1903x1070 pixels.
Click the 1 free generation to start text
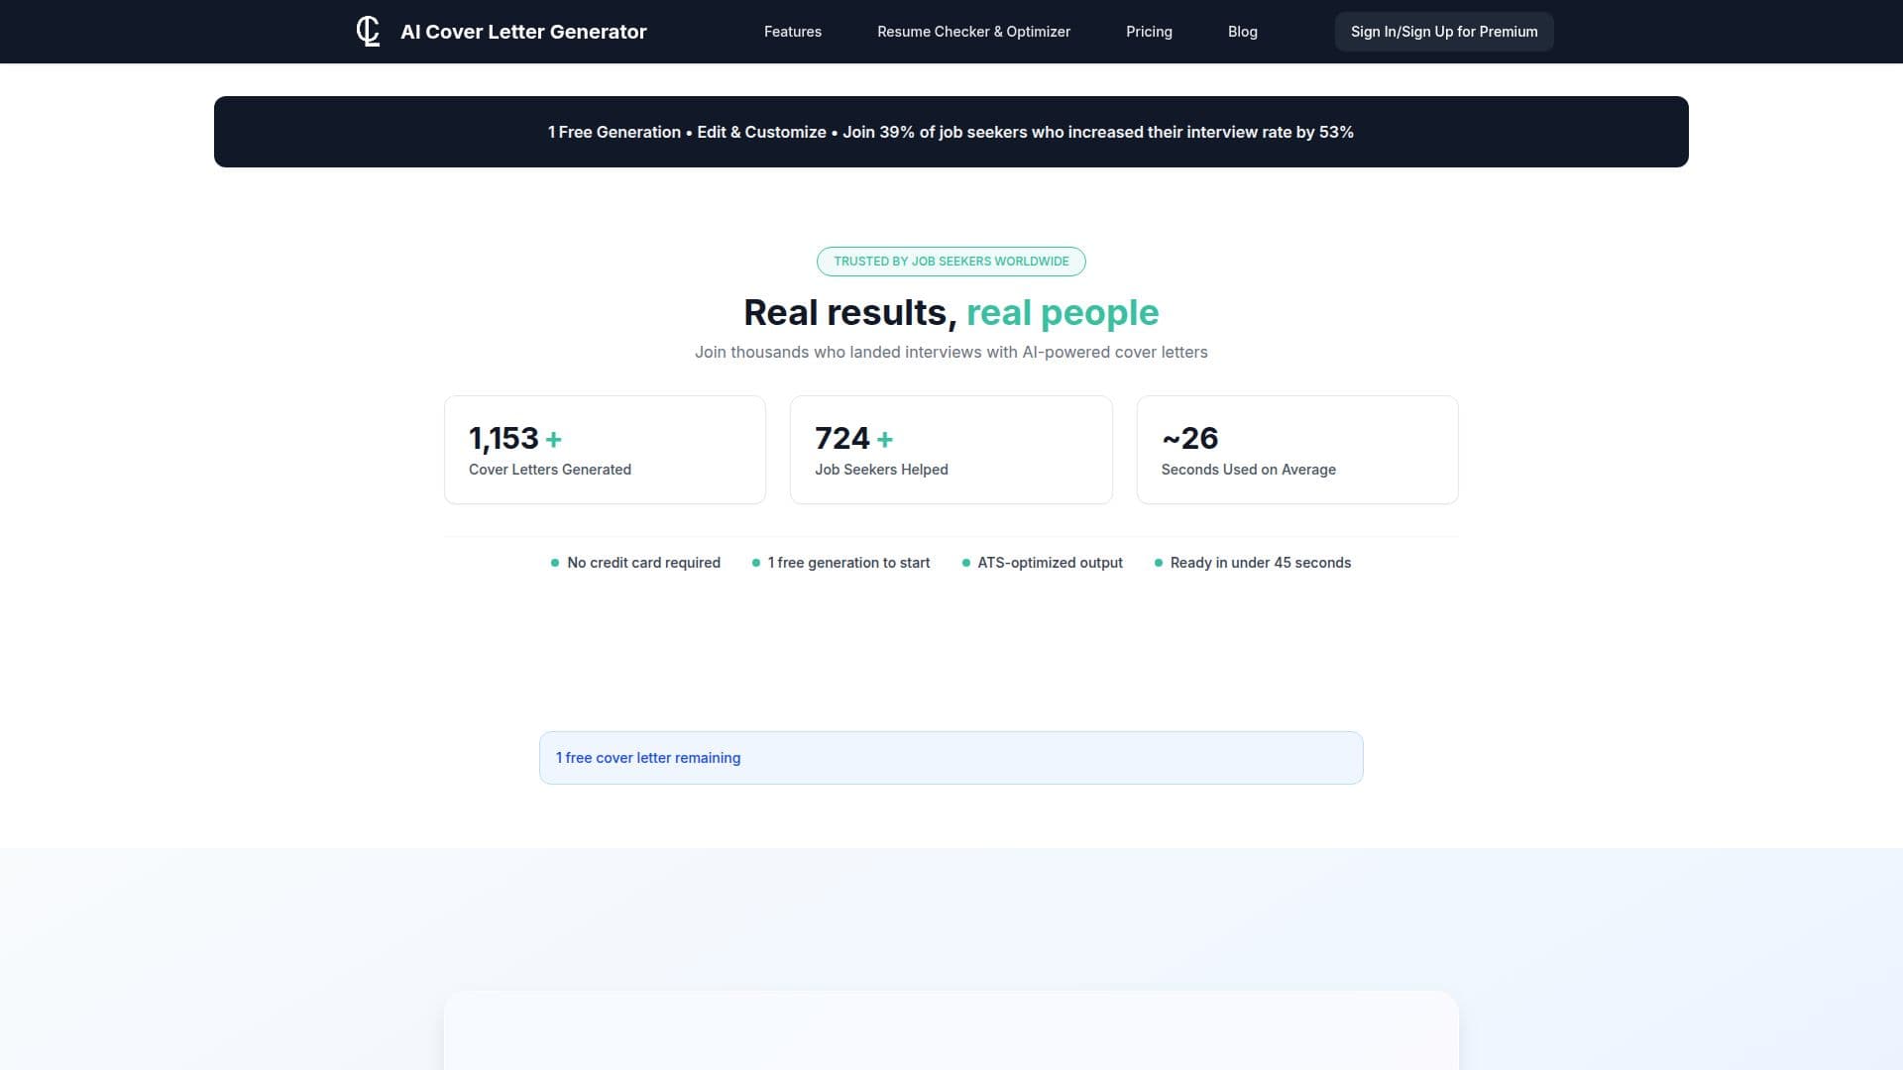(x=848, y=563)
